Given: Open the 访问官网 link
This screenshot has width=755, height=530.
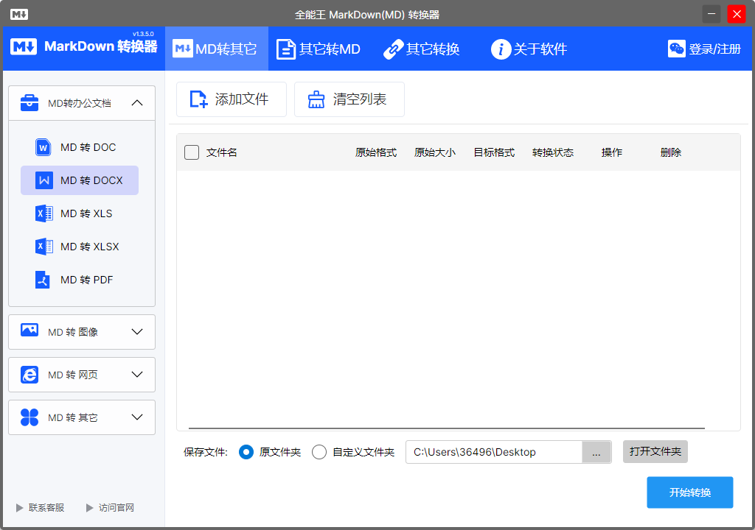Looking at the screenshot, I should tap(116, 508).
